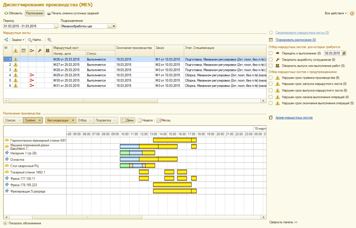
Task: Switch the chart scale to Неделя
Action: 145,120
